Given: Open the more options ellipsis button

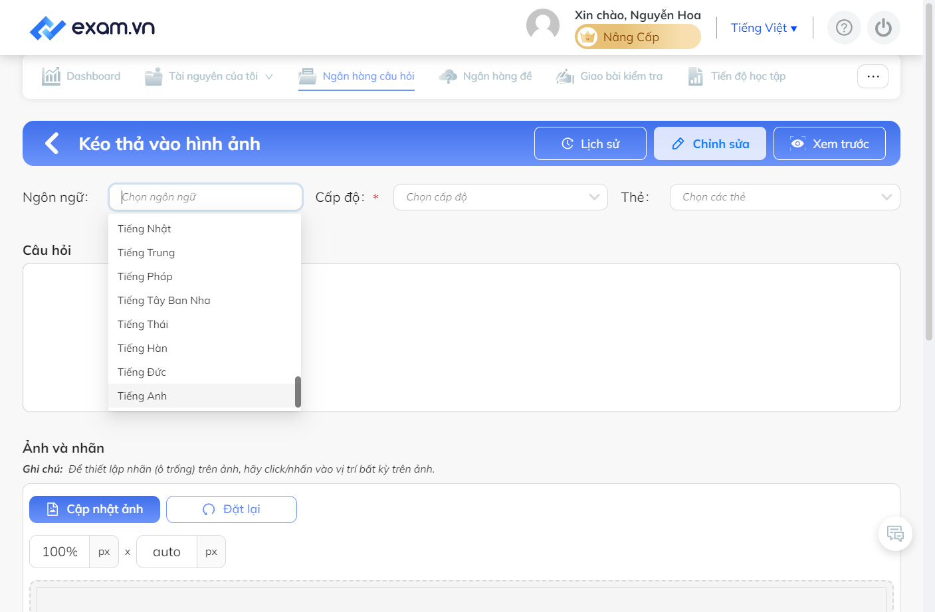Looking at the screenshot, I should click(873, 76).
